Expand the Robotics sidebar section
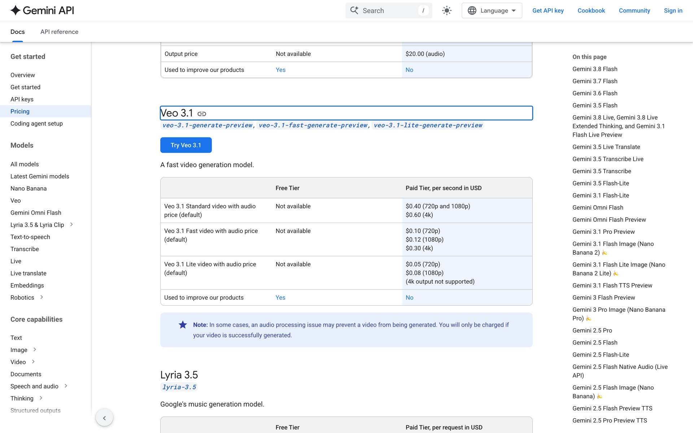 pos(42,297)
